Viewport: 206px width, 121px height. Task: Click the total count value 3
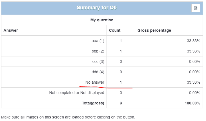coord(121,103)
